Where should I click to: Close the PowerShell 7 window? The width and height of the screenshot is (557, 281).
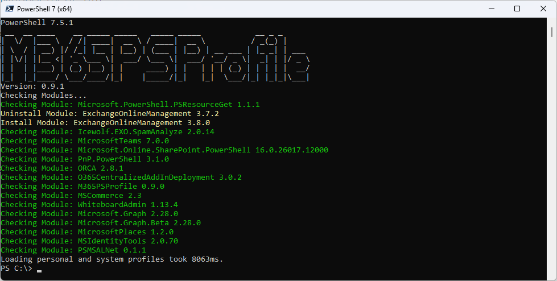tap(543, 9)
